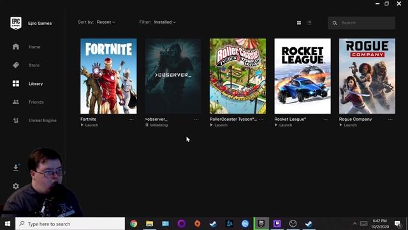Select the Library grid icon in sidebar
408x230 pixels.
[16, 84]
